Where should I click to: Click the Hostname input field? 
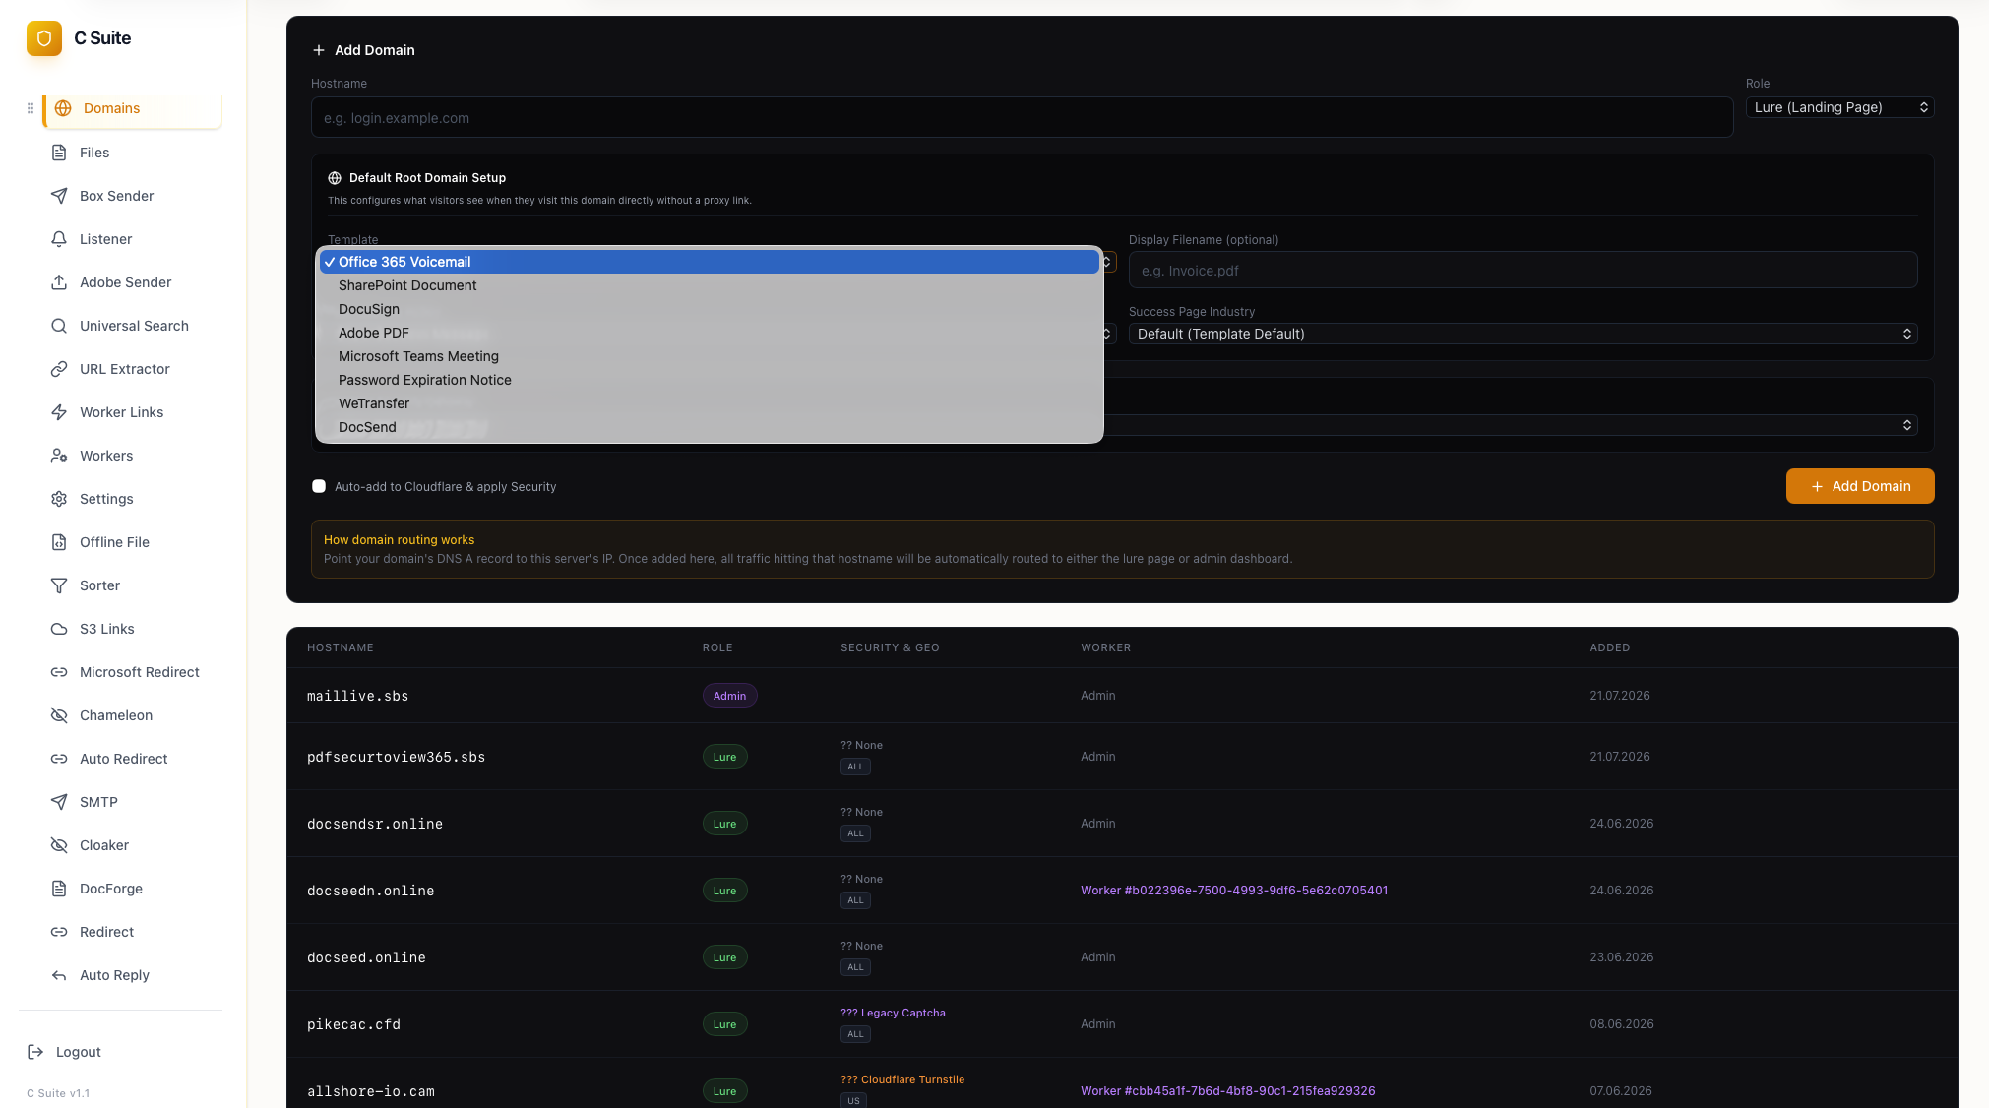pyautogui.click(x=1022, y=118)
